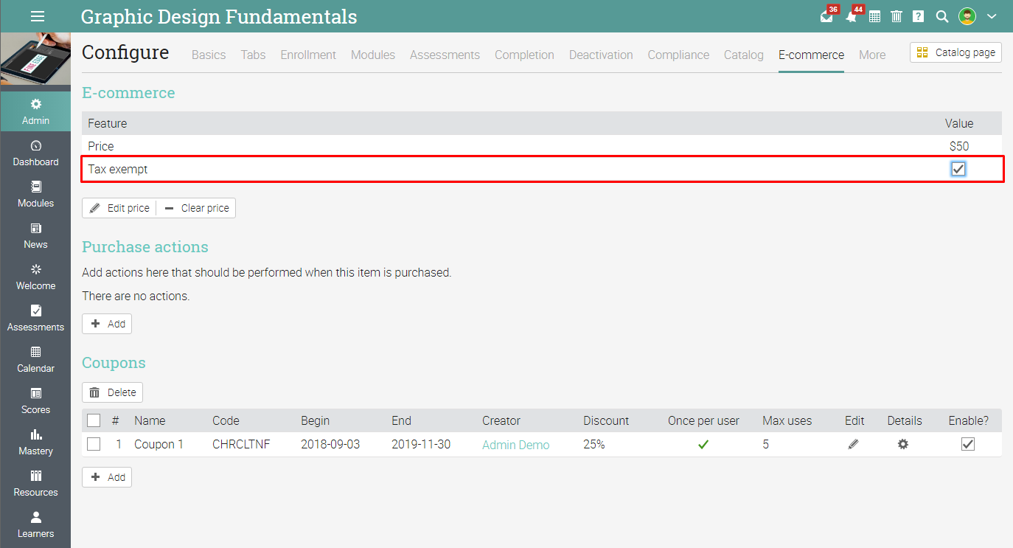This screenshot has width=1013, height=548.
Task: Click the green Once per user checkmark
Action: 703,444
